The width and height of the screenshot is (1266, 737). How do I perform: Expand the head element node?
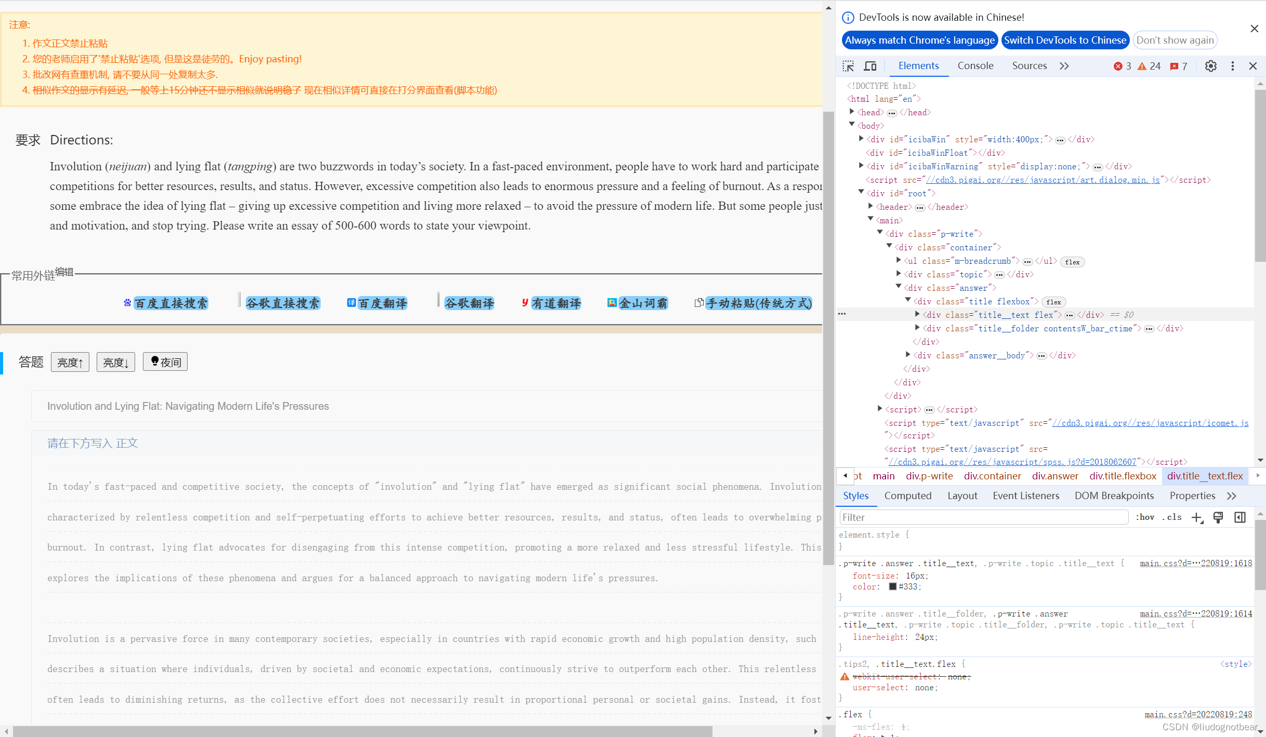pyautogui.click(x=852, y=112)
